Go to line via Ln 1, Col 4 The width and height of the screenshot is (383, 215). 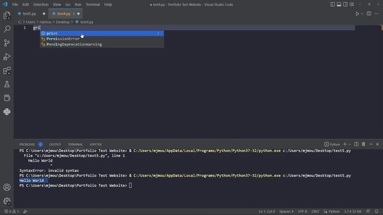tap(266, 211)
